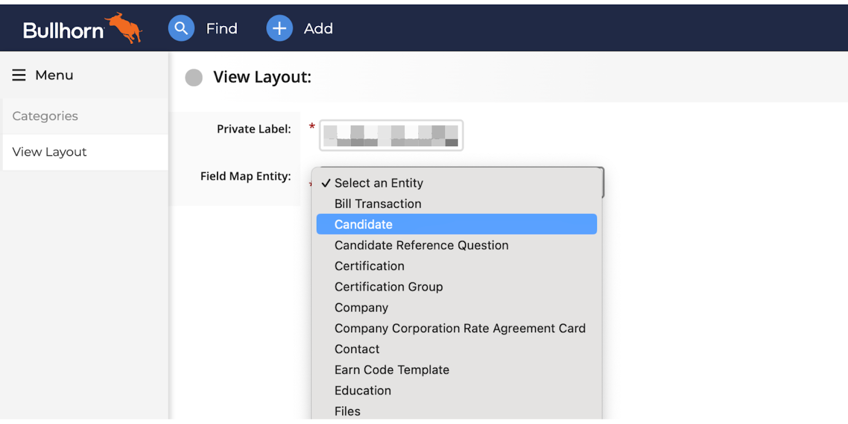Screen dimensions: 848x424
Task: Click the magnifying glass Find icon
Action: (x=181, y=28)
